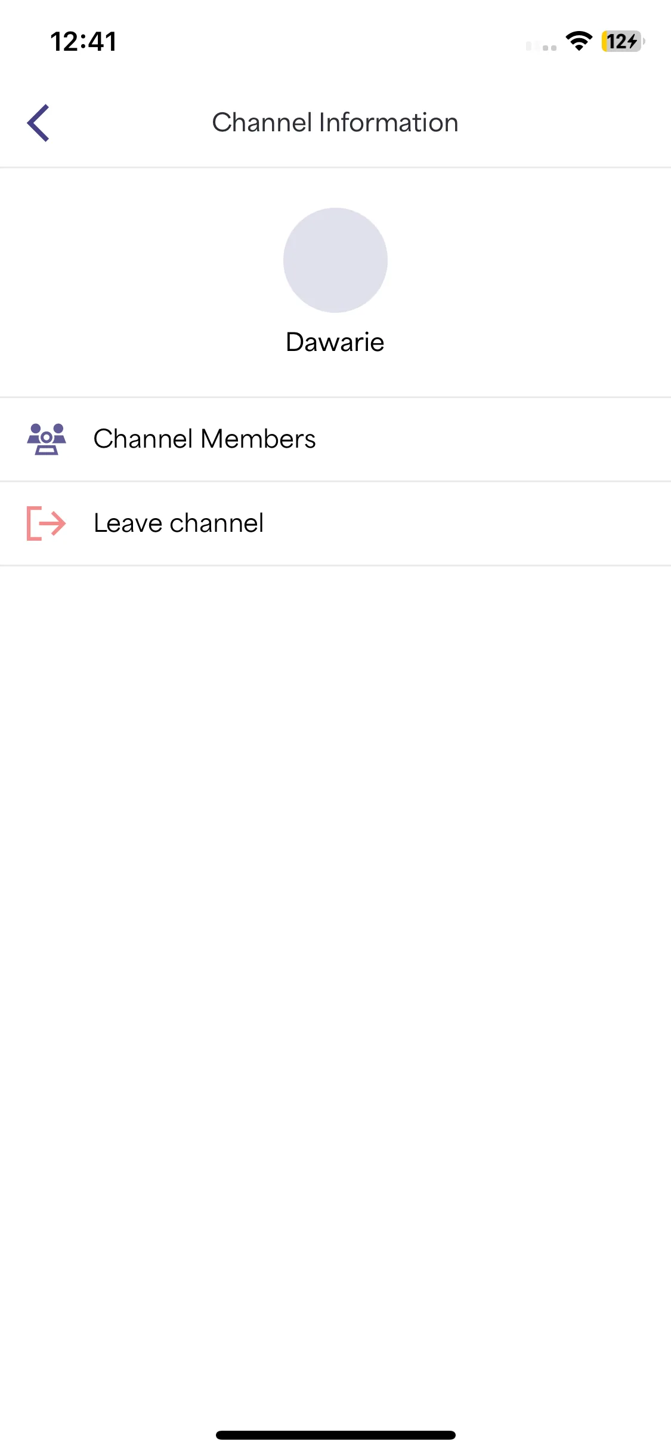Tap the blank area below Leave channel
Image resolution: width=671 pixels, height=1454 pixels.
click(335, 985)
